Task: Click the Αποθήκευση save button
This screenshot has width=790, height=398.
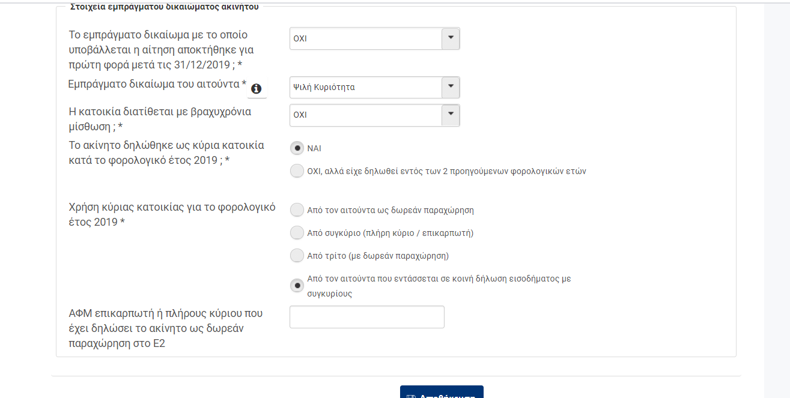Action: [x=442, y=392]
